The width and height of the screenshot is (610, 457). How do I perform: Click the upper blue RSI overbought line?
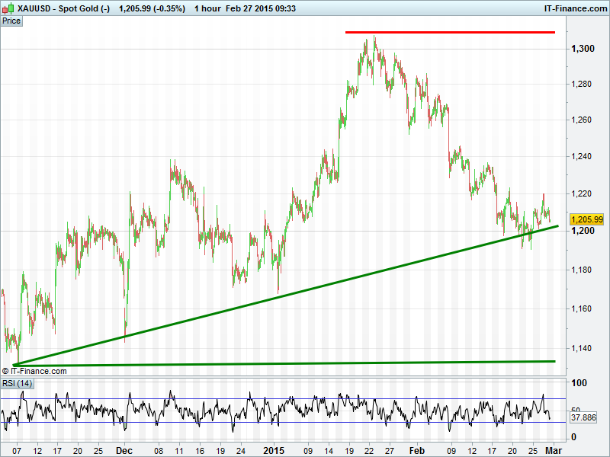[283, 398]
